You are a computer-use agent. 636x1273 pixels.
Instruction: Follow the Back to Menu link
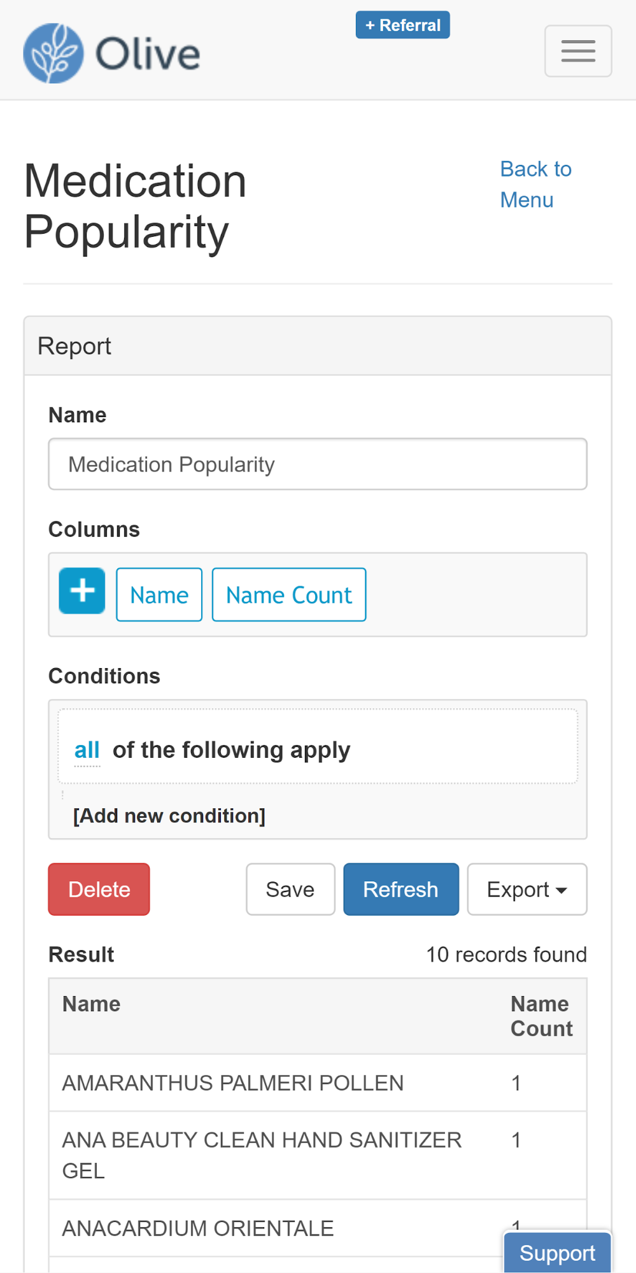click(535, 184)
